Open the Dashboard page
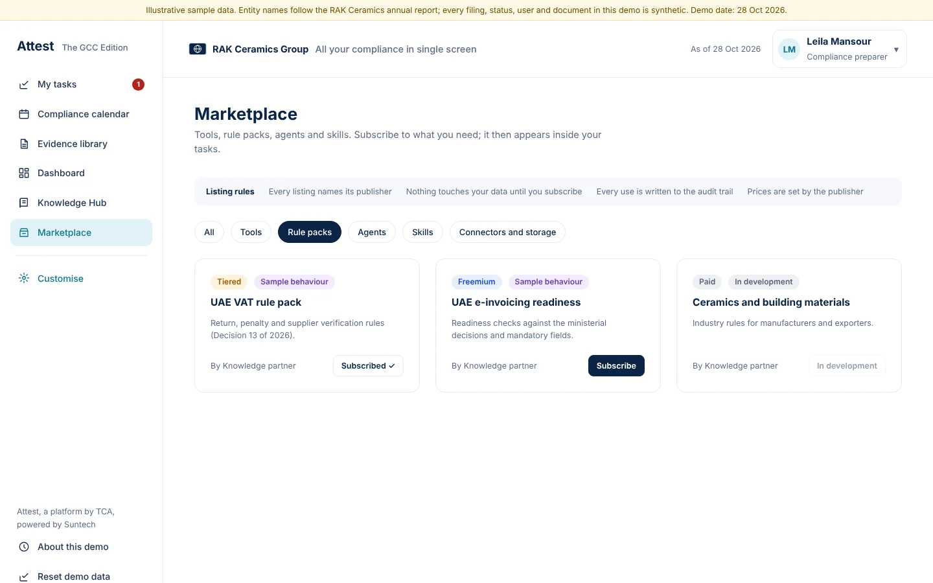This screenshot has width=933, height=583. tap(81, 173)
